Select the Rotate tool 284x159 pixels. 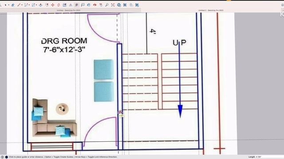tap(59, 5)
